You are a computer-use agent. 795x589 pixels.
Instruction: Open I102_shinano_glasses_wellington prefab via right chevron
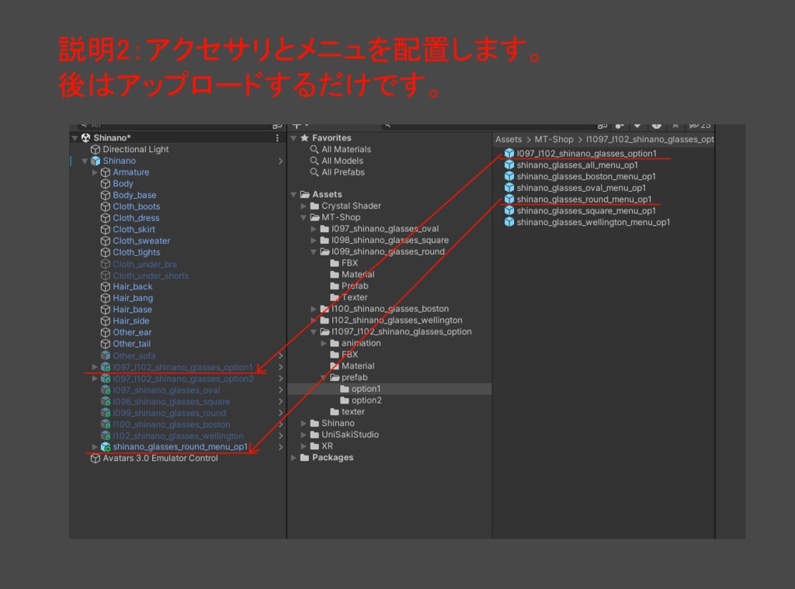pyautogui.click(x=281, y=436)
